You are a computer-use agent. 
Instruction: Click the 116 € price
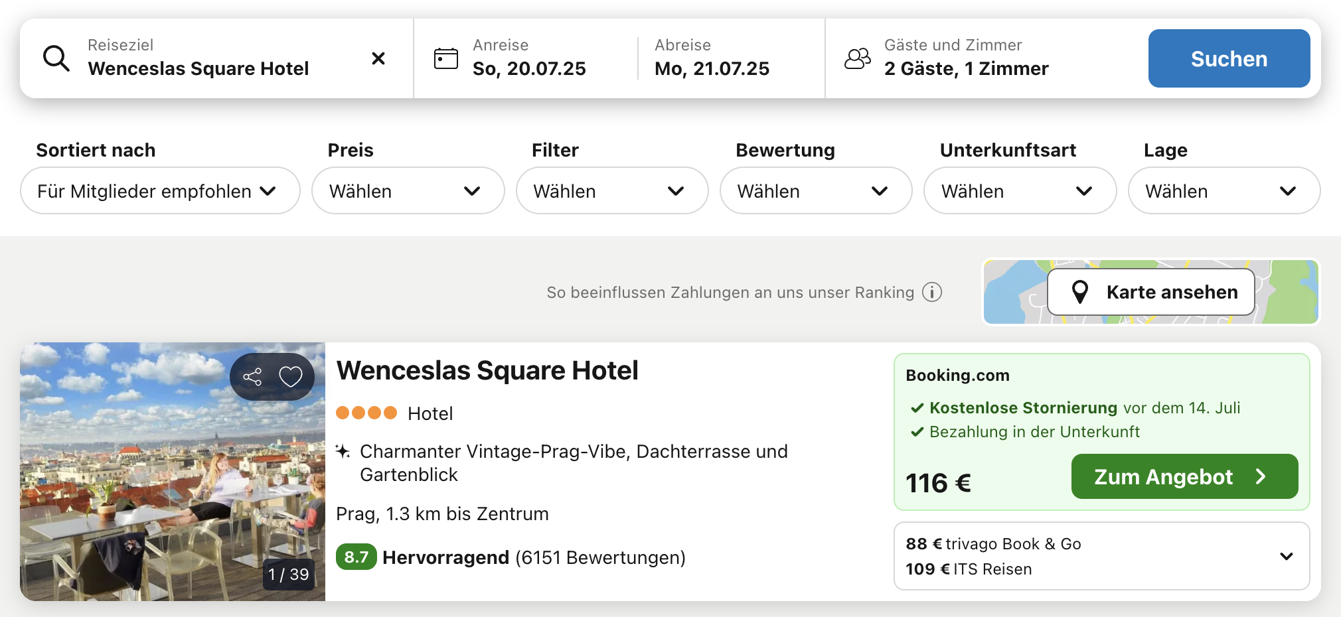939,483
